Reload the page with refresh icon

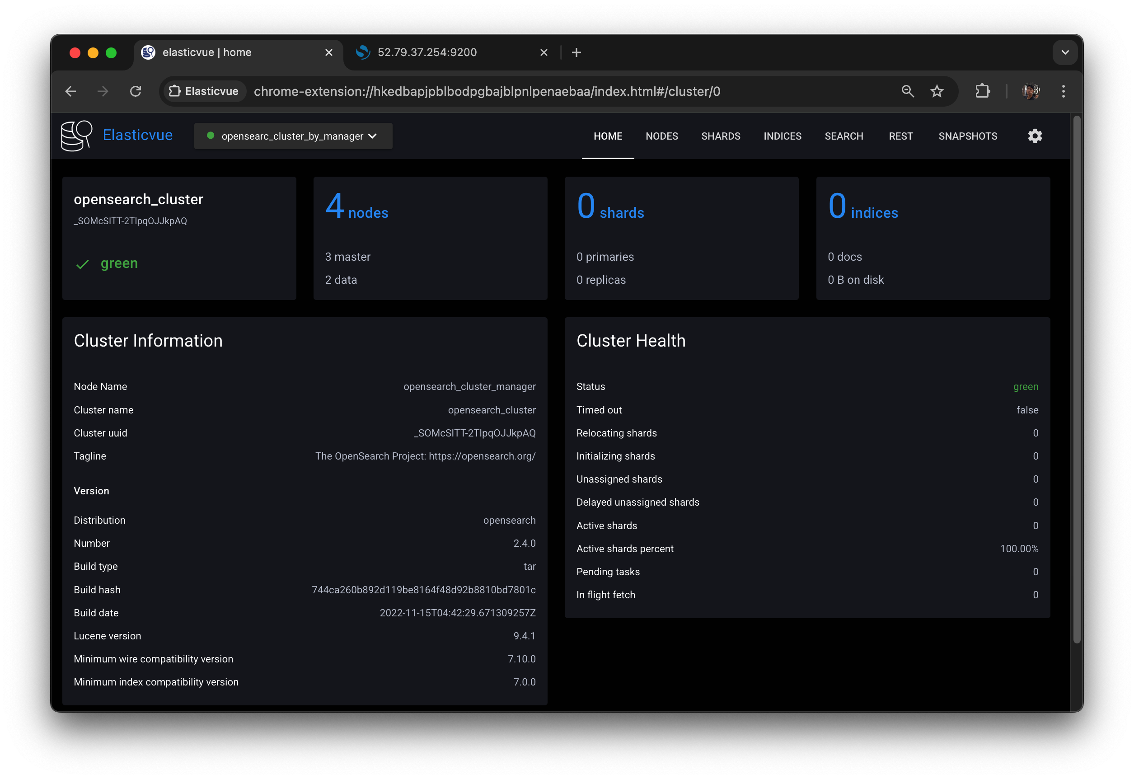(136, 91)
